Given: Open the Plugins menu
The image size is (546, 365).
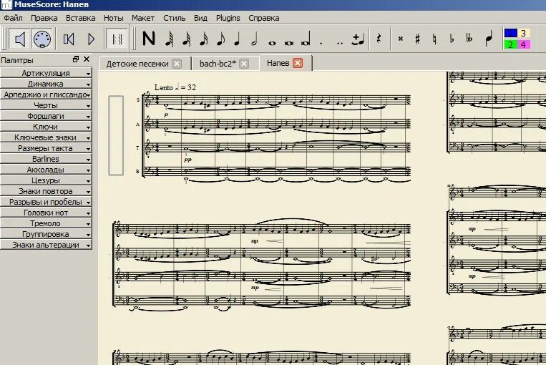Looking at the screenshot, I should [228, 18].
